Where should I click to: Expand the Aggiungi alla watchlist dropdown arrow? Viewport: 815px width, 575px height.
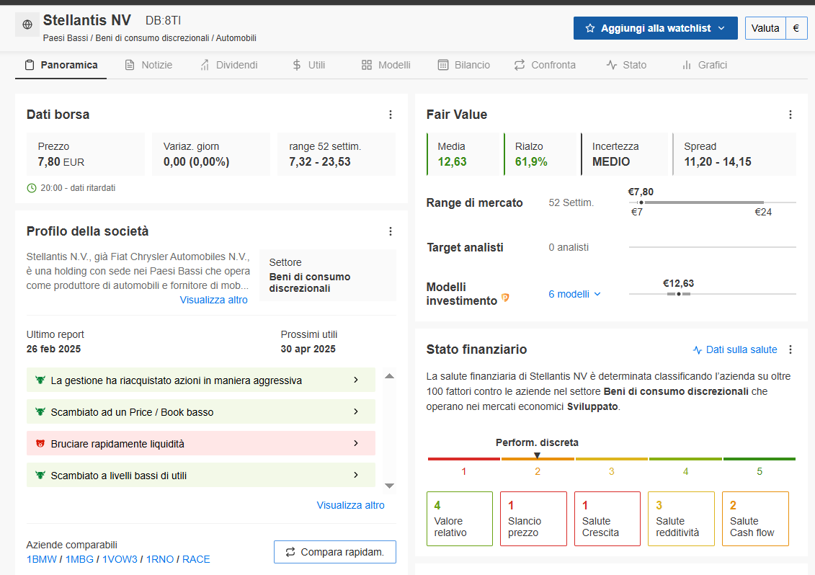(721, 28)
